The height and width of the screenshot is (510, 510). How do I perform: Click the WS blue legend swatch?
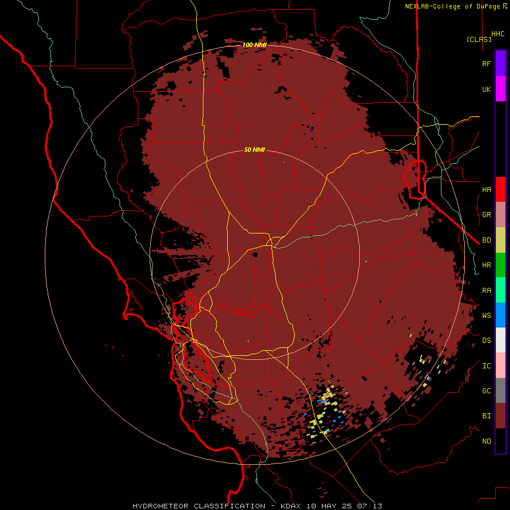500,315
